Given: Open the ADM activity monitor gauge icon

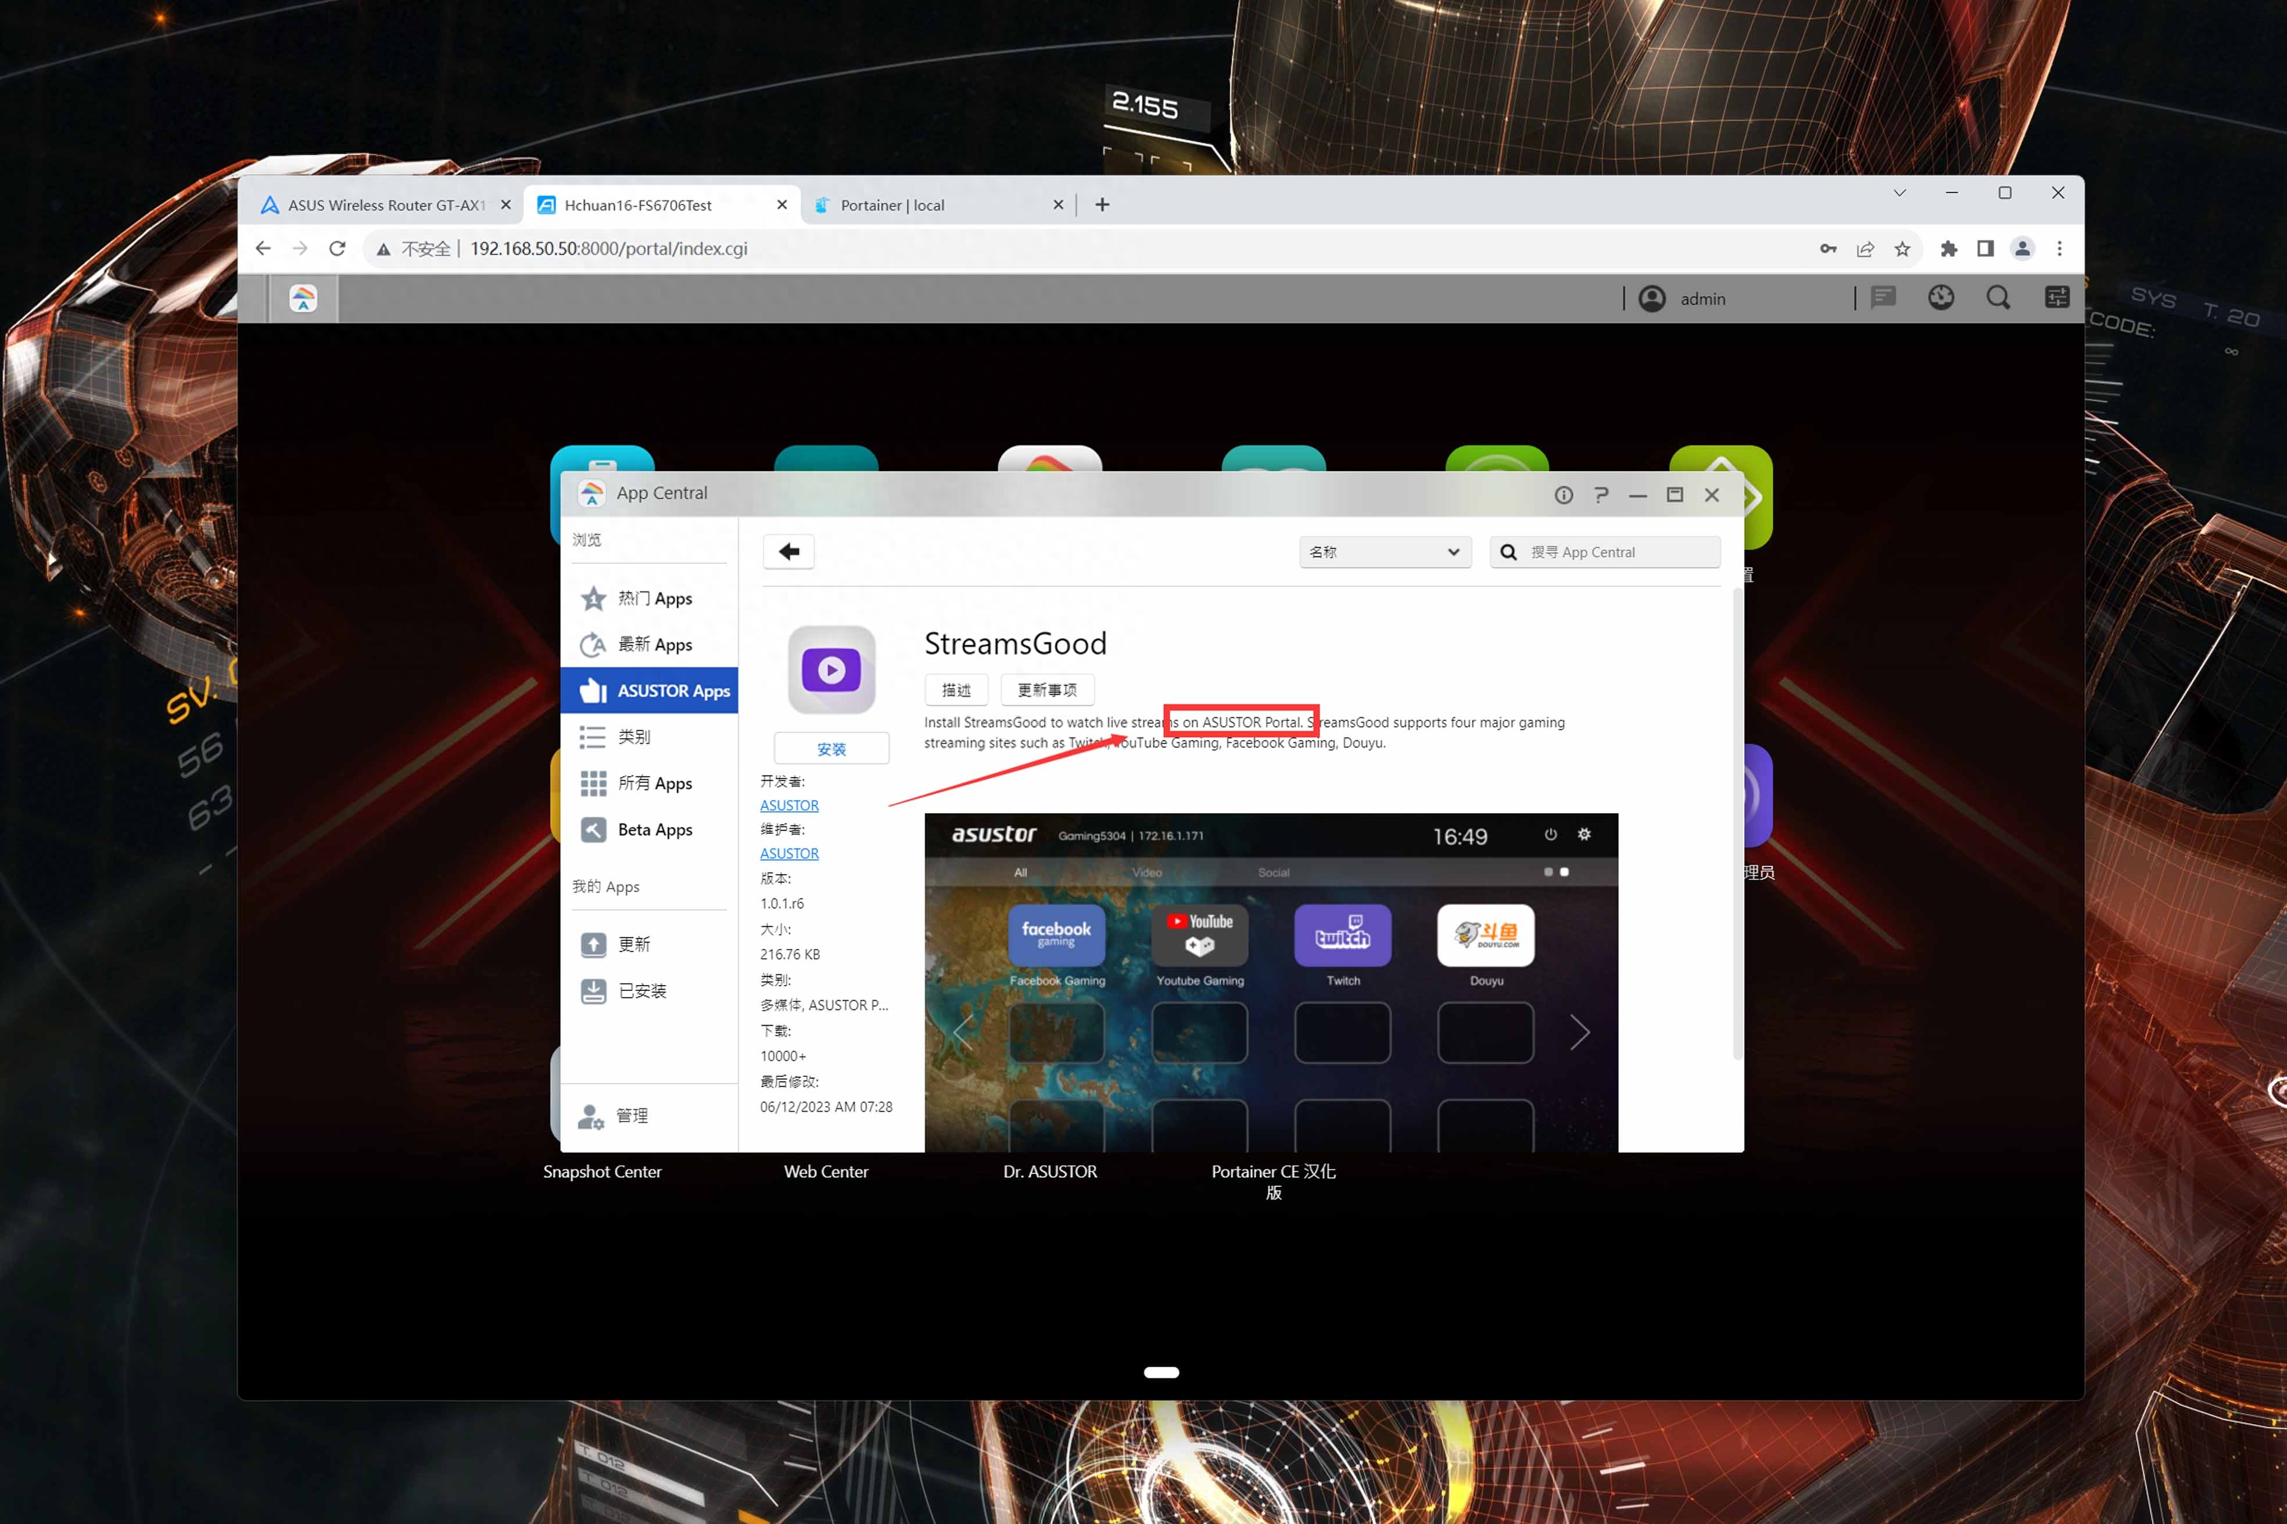Looking at the screenshot, I should coord(1941,297).
